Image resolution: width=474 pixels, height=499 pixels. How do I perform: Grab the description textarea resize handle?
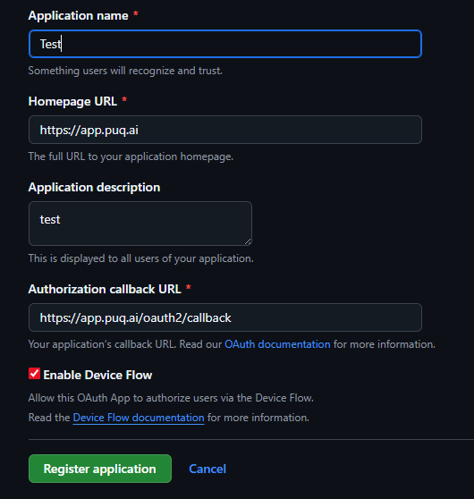pyautogui.click(x=248, y=241)
